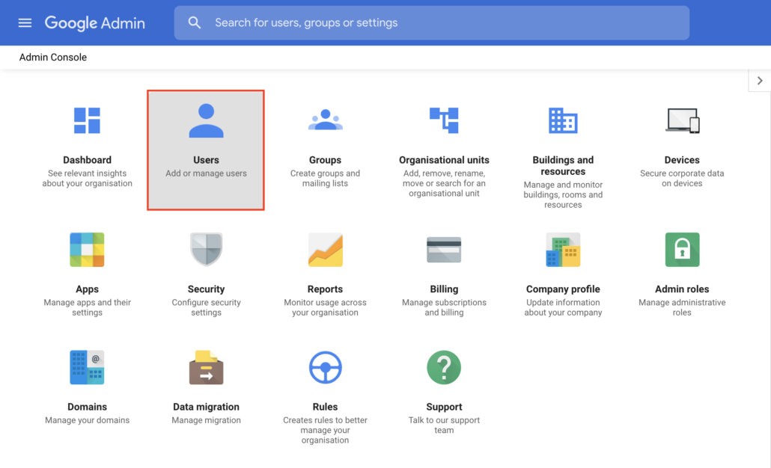Open the Users person icon
Screen dimensions: 771x468
(x=206, y=120)
